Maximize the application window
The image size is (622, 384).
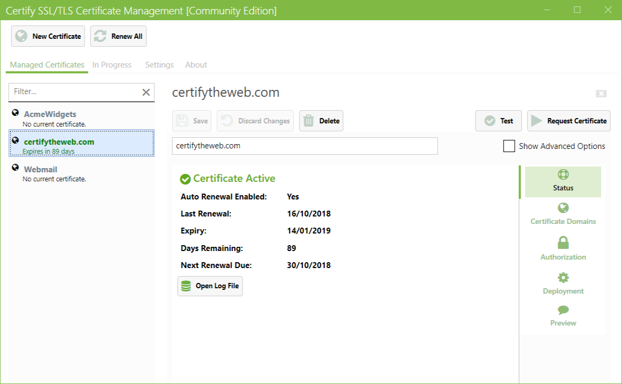pyautogui.click(x=577, y=10)
